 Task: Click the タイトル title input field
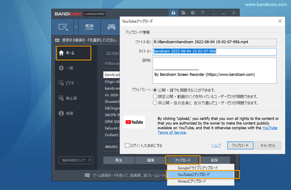pos(214,52)
